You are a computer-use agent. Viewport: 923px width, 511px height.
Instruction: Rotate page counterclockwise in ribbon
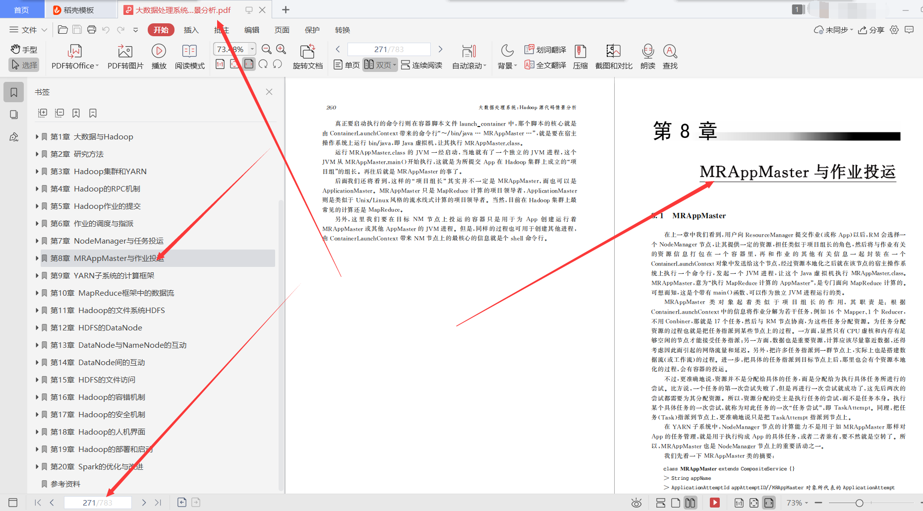click(278, 64)
